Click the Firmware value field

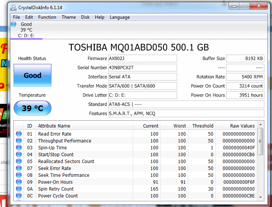point(143,58)
